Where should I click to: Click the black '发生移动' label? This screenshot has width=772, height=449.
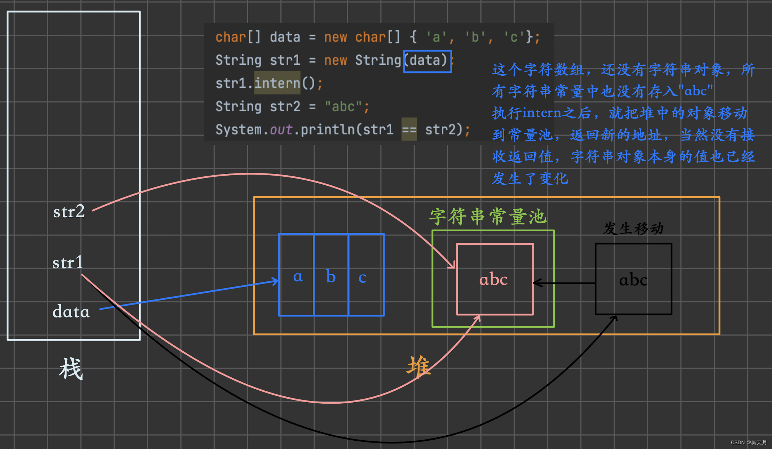click(633, 228)
